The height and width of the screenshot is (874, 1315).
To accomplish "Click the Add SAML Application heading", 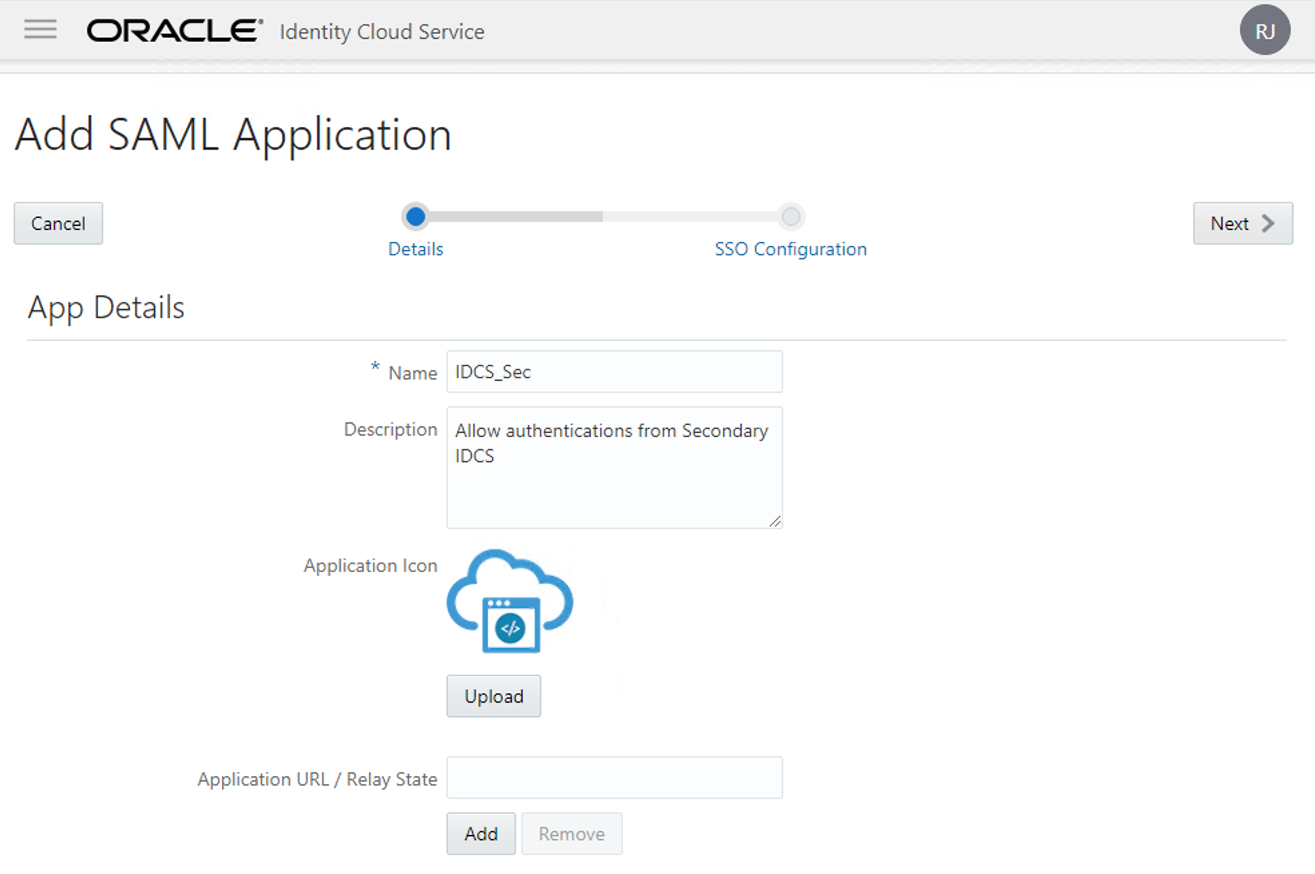I will [233, 135].
